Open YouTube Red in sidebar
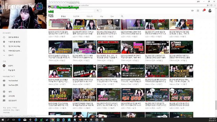The width and height of the screenshot is (217, 122). 13,81
